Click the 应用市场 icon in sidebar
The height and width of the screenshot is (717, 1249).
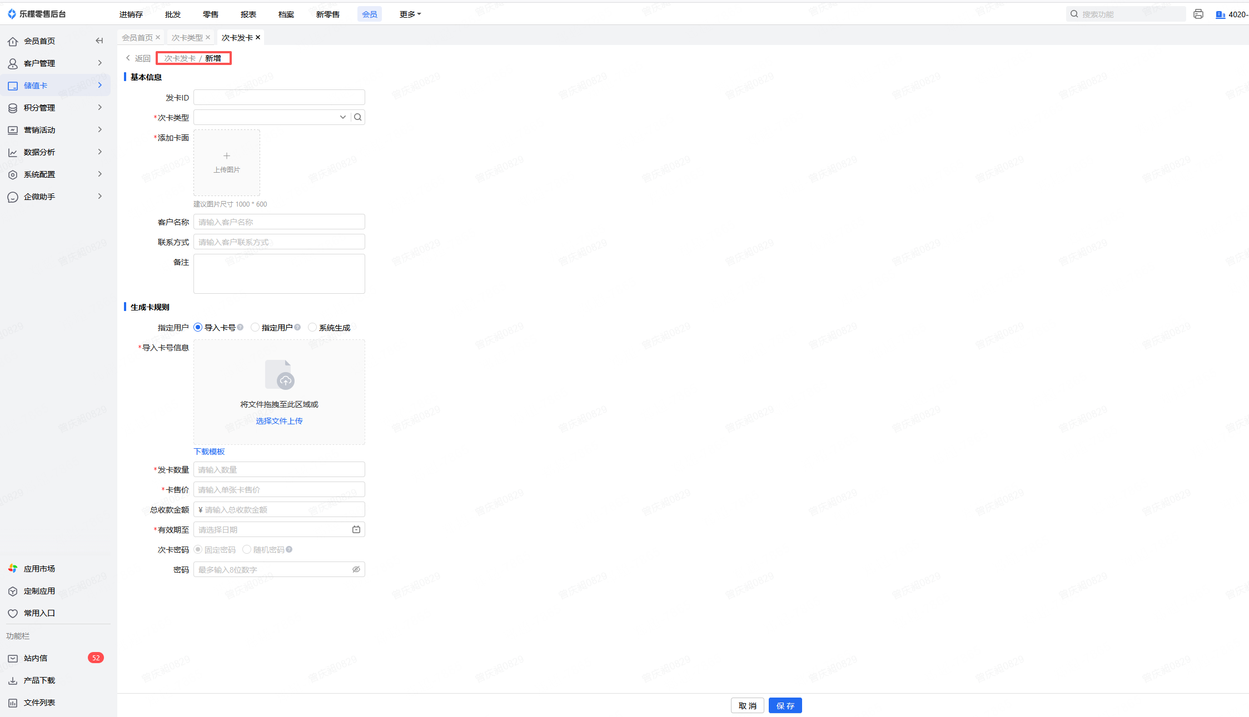(13, 569)
